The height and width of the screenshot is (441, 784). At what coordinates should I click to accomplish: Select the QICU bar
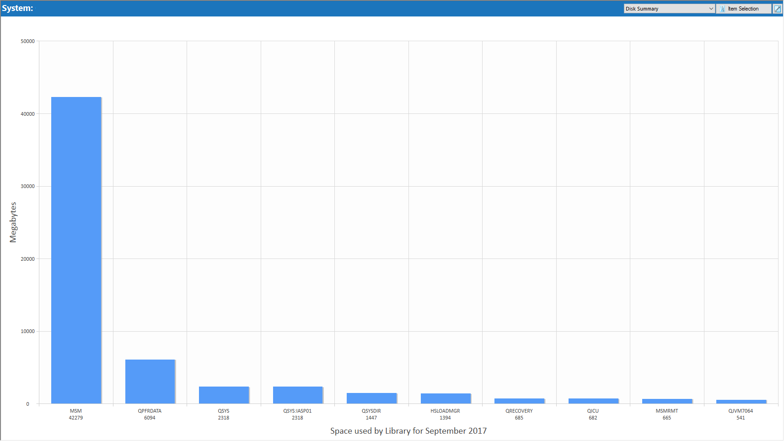[x=593, y=401]
